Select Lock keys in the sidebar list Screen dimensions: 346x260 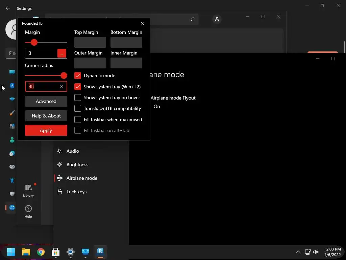(91, 192)
